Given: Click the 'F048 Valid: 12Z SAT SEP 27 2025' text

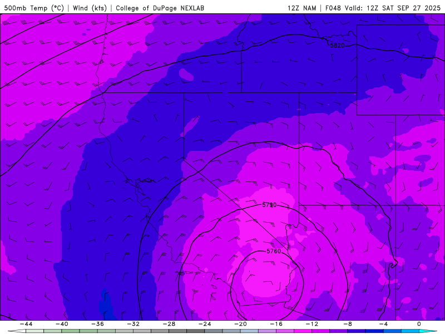Looking at the screenshot, I should pyautogui.click(x=383, y=8).
